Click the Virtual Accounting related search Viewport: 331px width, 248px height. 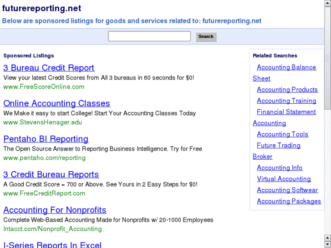pos(284,179)
